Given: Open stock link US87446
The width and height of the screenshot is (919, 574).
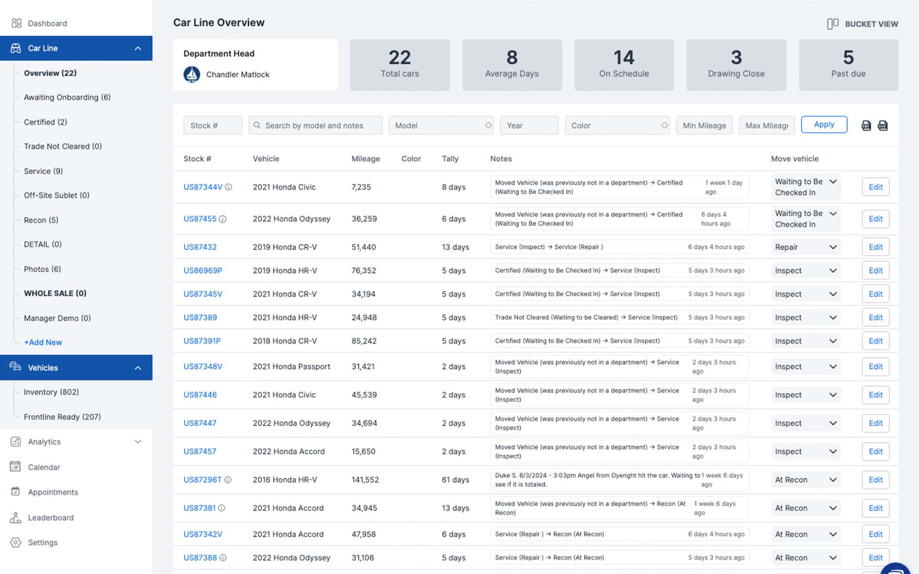Looking at the screenshot, I should 200,395.
